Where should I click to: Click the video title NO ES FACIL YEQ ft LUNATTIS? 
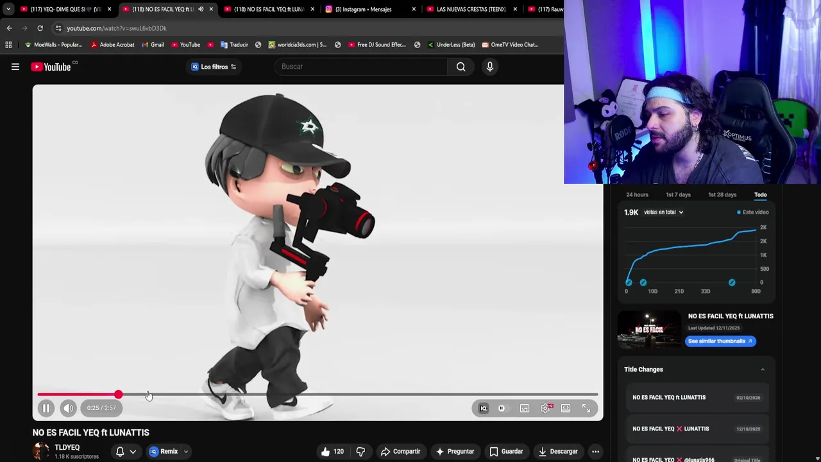click(x=91, y=432)
